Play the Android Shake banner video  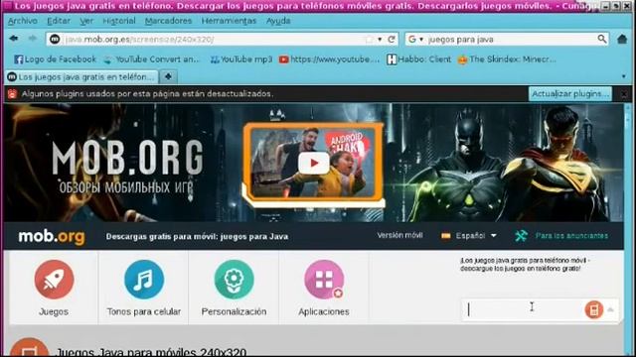click(314, 163)
